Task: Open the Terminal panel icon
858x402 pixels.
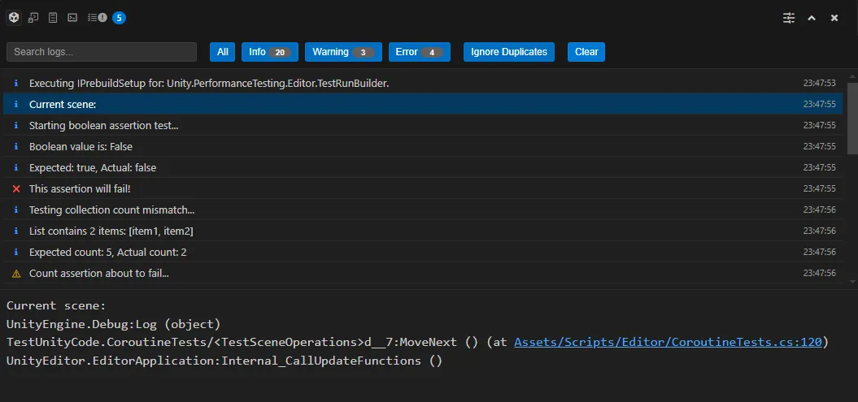Action: (72, 18)
